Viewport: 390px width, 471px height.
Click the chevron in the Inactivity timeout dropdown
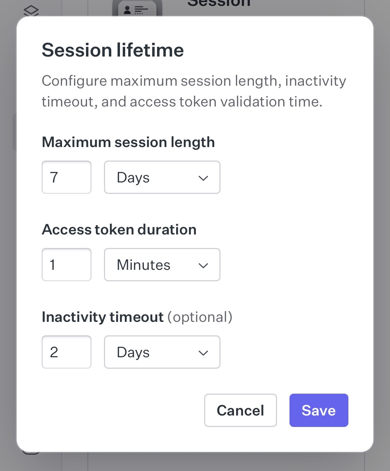coord(203,353)
